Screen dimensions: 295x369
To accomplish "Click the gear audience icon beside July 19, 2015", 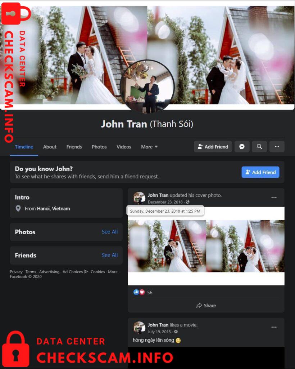I will click(176, 332).
